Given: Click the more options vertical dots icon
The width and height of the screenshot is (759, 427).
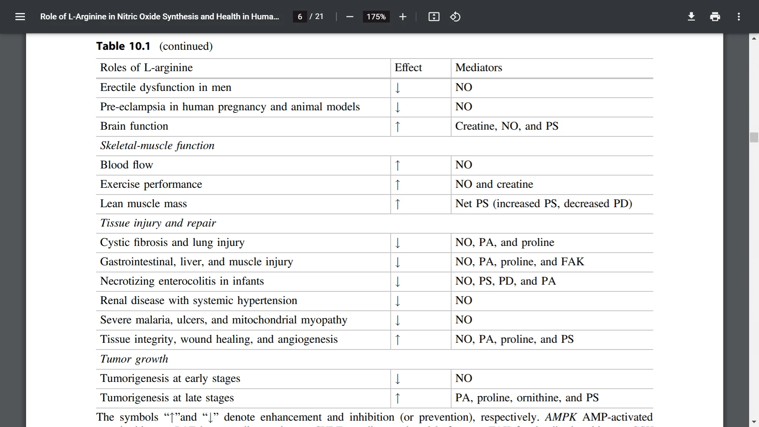Looking at the screenshot, I should (x=739, y=16).
